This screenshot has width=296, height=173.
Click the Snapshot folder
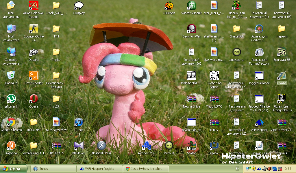pyautogui.click(x=236, y=29)
